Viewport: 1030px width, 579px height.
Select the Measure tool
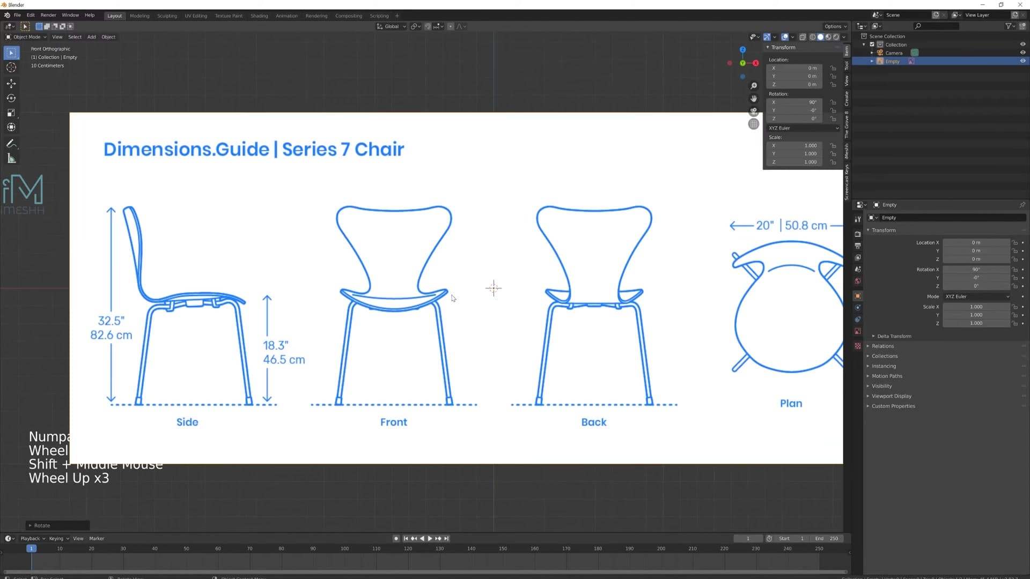coord(11,158)
